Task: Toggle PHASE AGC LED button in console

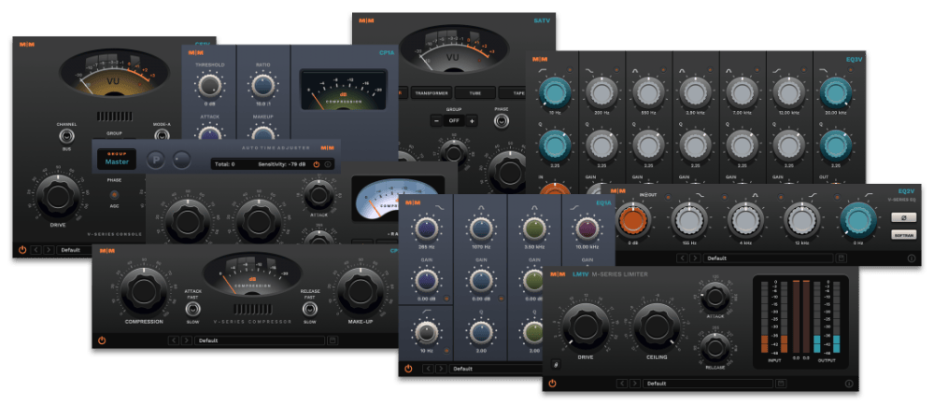Action: pos(114,195)
